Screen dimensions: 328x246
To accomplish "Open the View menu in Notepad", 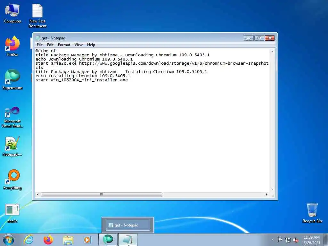I will pyautogui.click(x=79, y=45).
